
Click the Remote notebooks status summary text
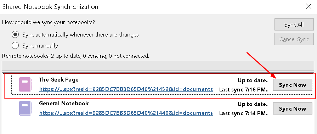(x=75, y=56)
